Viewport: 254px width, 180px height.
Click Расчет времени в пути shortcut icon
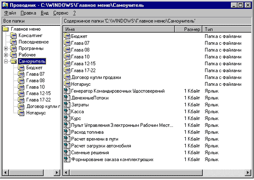point(67,139)
